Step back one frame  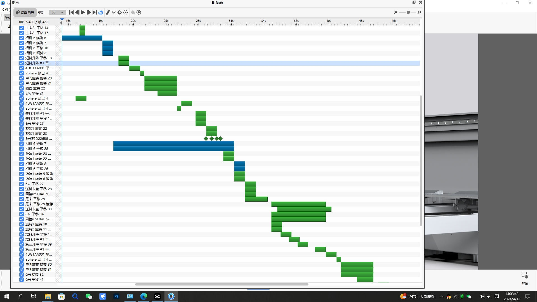77,12
